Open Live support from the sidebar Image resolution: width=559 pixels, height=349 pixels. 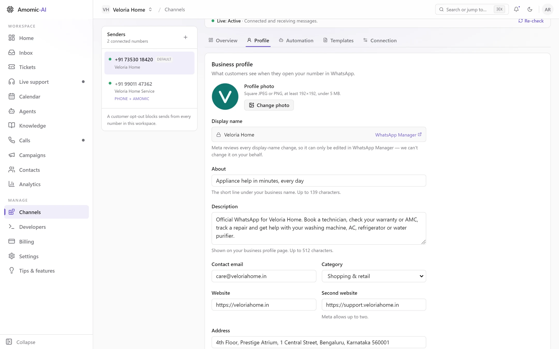click(x=46, y=82)
